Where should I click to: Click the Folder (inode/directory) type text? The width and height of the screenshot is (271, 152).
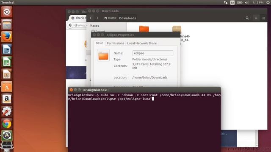149,59
